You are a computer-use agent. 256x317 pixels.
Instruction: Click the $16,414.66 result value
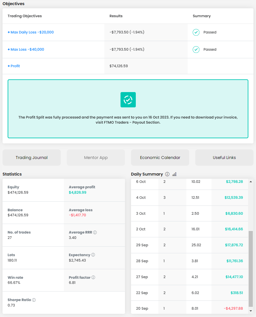click(234, 229)
